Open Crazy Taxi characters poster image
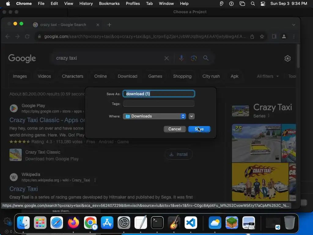 260,182
